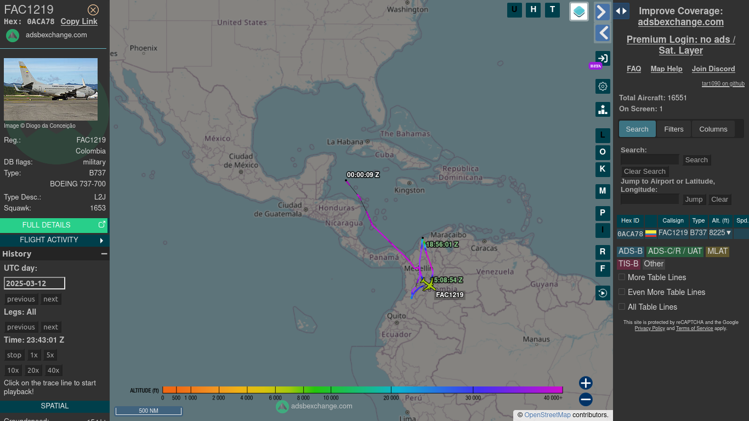Screen dimensions: 749x421
Task: Select previous leg
Action: click(x=21, y=327)
